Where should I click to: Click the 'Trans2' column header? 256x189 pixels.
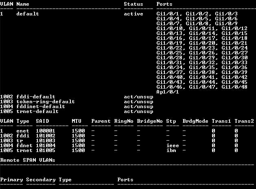point(244,121)
